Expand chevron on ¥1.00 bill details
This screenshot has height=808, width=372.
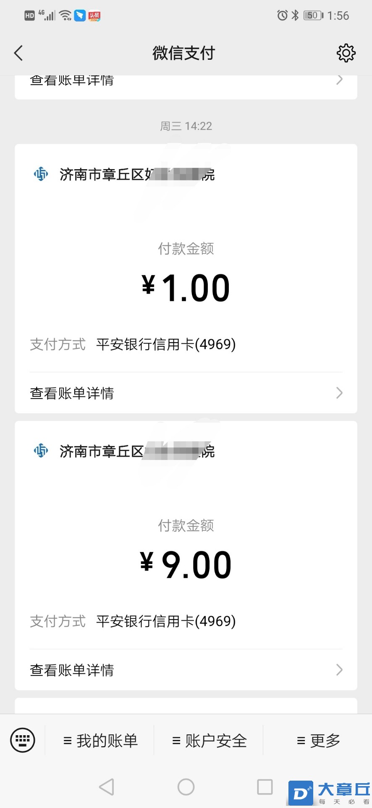pos(340,393)
